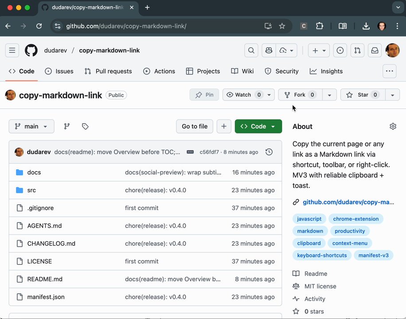Screen dimensions: 406x319
Task: Show more repository tabs ellipsis
Action: [390, 71]
